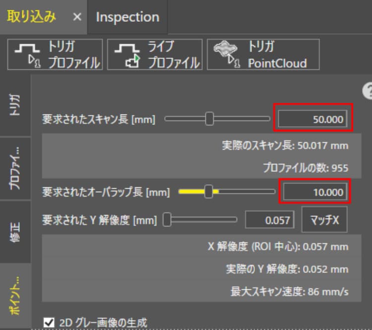Open the 修正 vertical side tab
Image resolution: width=372 pixels, height=330 pixels.
click(x=15, y=231)
